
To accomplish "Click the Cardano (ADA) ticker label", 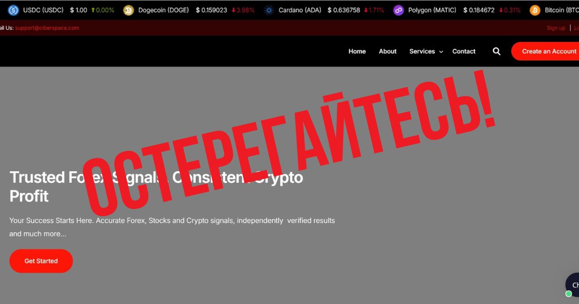I will 300,10.
